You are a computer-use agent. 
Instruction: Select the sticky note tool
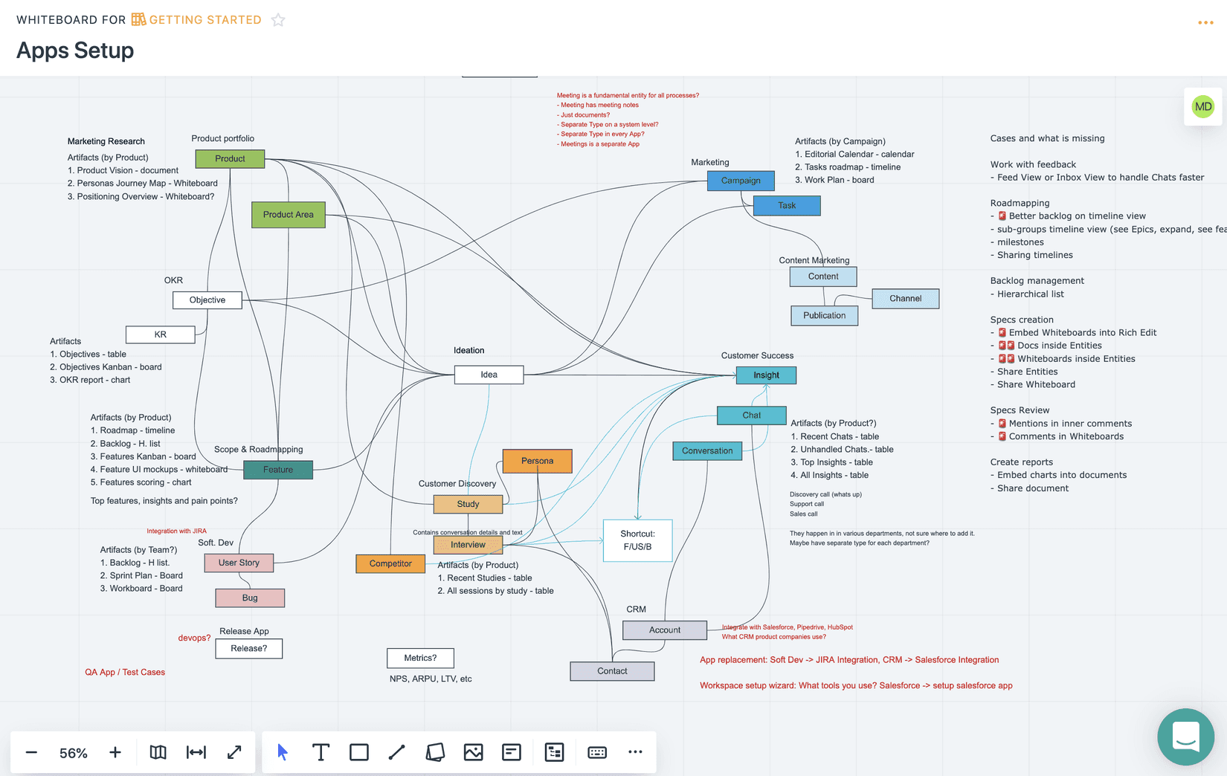coord(435,752)
